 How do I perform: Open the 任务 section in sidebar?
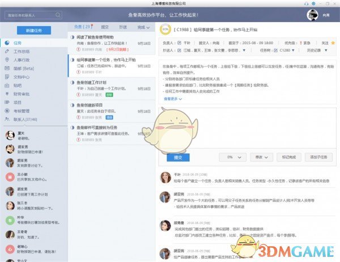34,43
